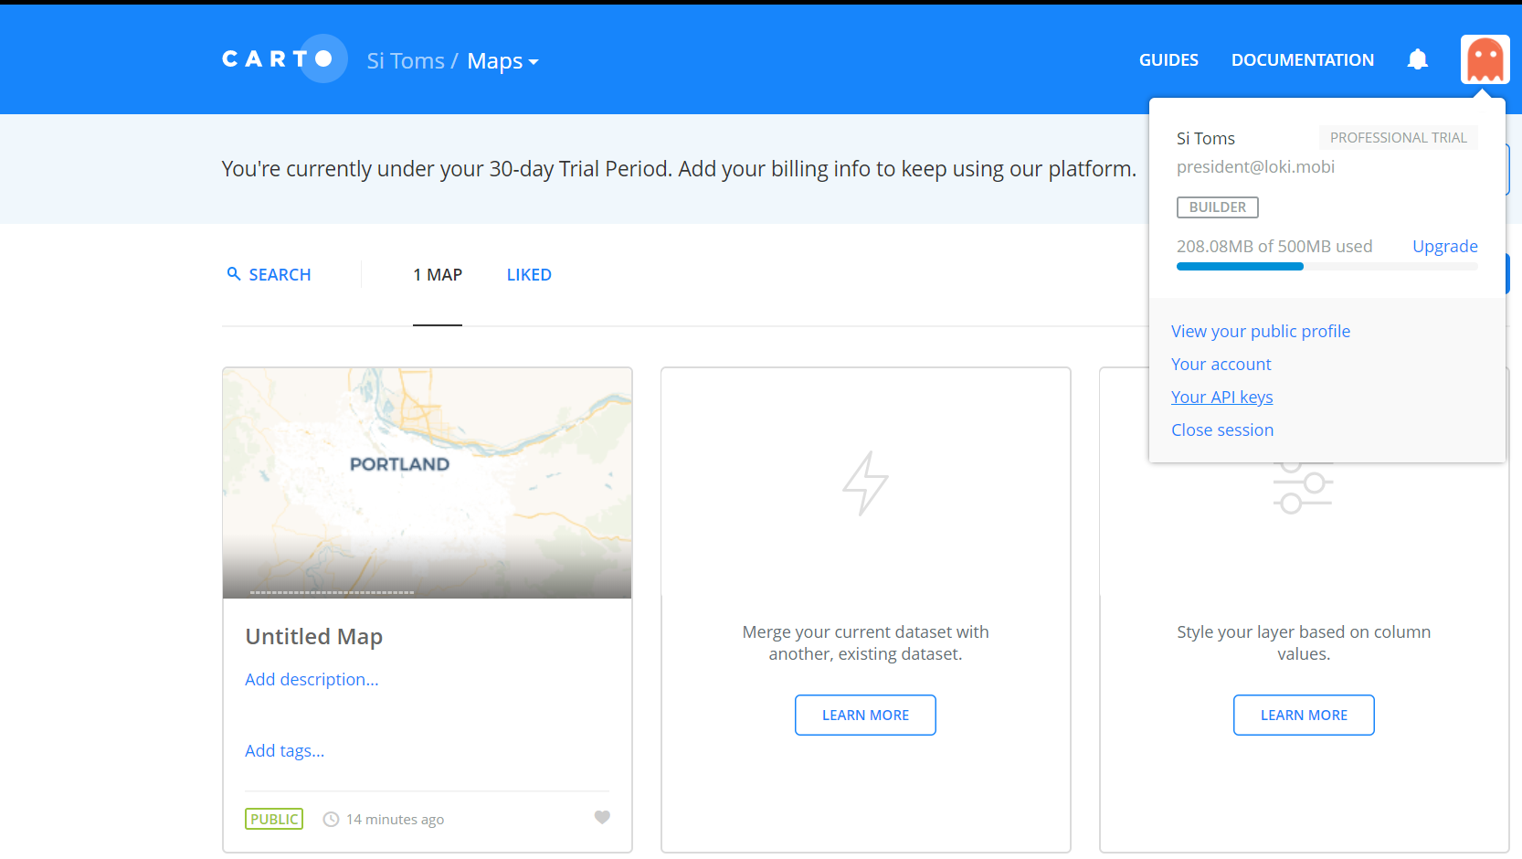Screen dimensions: 1522x859
Task: Expand the Maps dropdown in header
Action: (x=502, y=61)
